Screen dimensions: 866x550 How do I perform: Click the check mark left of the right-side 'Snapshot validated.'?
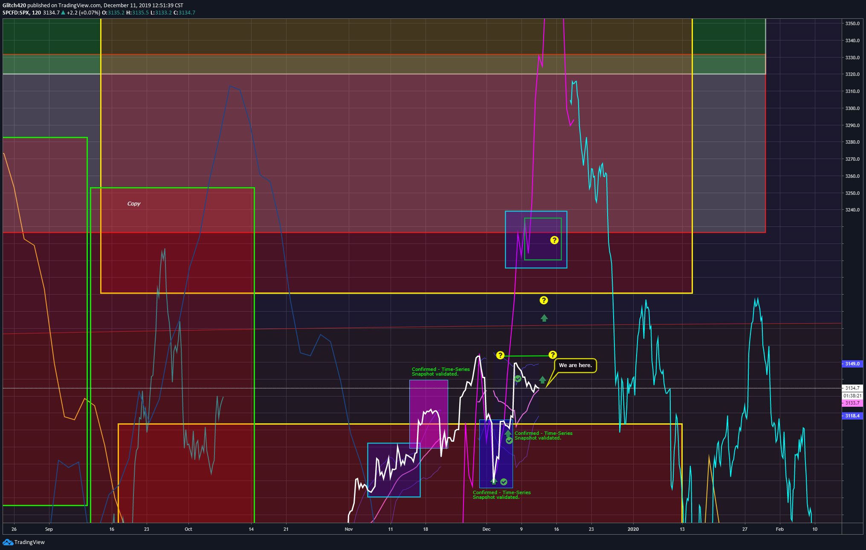[509, 440]
